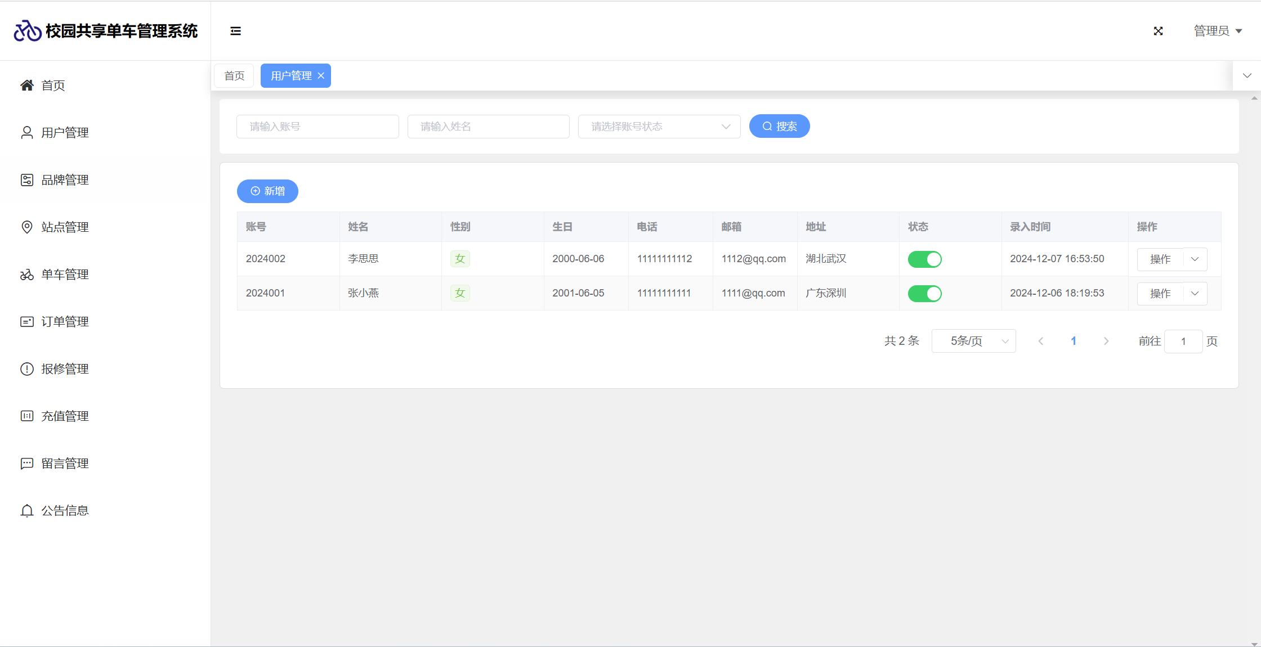
Task: Click the exclamation icon for 报修管理
Action: coord(26,369)
